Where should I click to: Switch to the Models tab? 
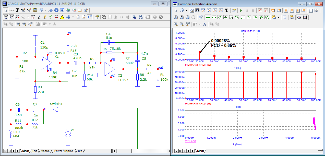pyautogui.click(x=45, y=151)
